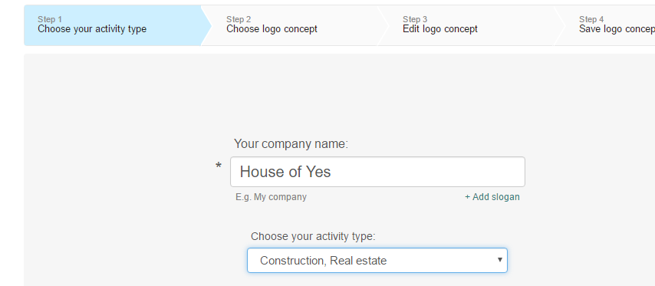Viewport: 655px width, 286px height.
Task: Click the + Add slogan link
Action: [492, 197]
